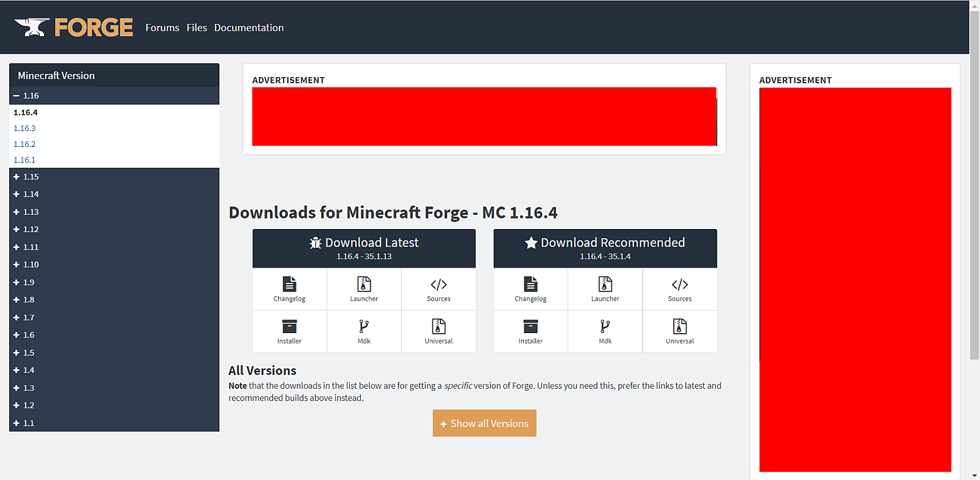Download Installer under Download Latest
Image resolution: width=980 pixels, height=480 pixels.
(290, 332)
